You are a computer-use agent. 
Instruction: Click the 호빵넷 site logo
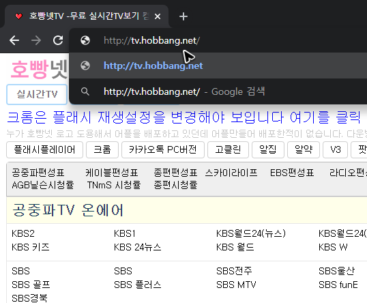click(x=39, y=70)
